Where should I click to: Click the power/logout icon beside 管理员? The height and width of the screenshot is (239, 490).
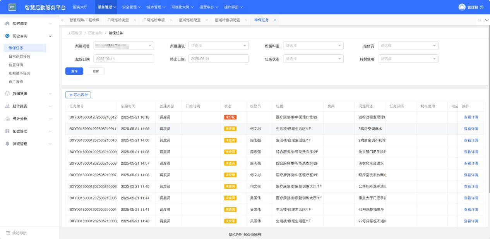(x=481, y=7)
